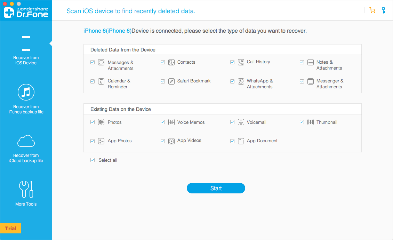Uncheck the App Document checkbox

point(232,141)
